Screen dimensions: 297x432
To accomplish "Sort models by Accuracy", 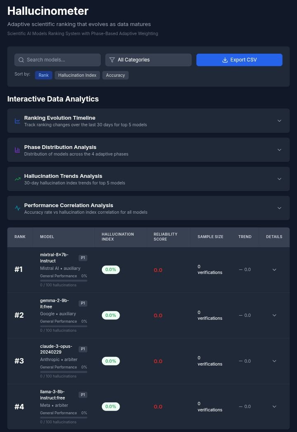I will (x=115, y=75).
